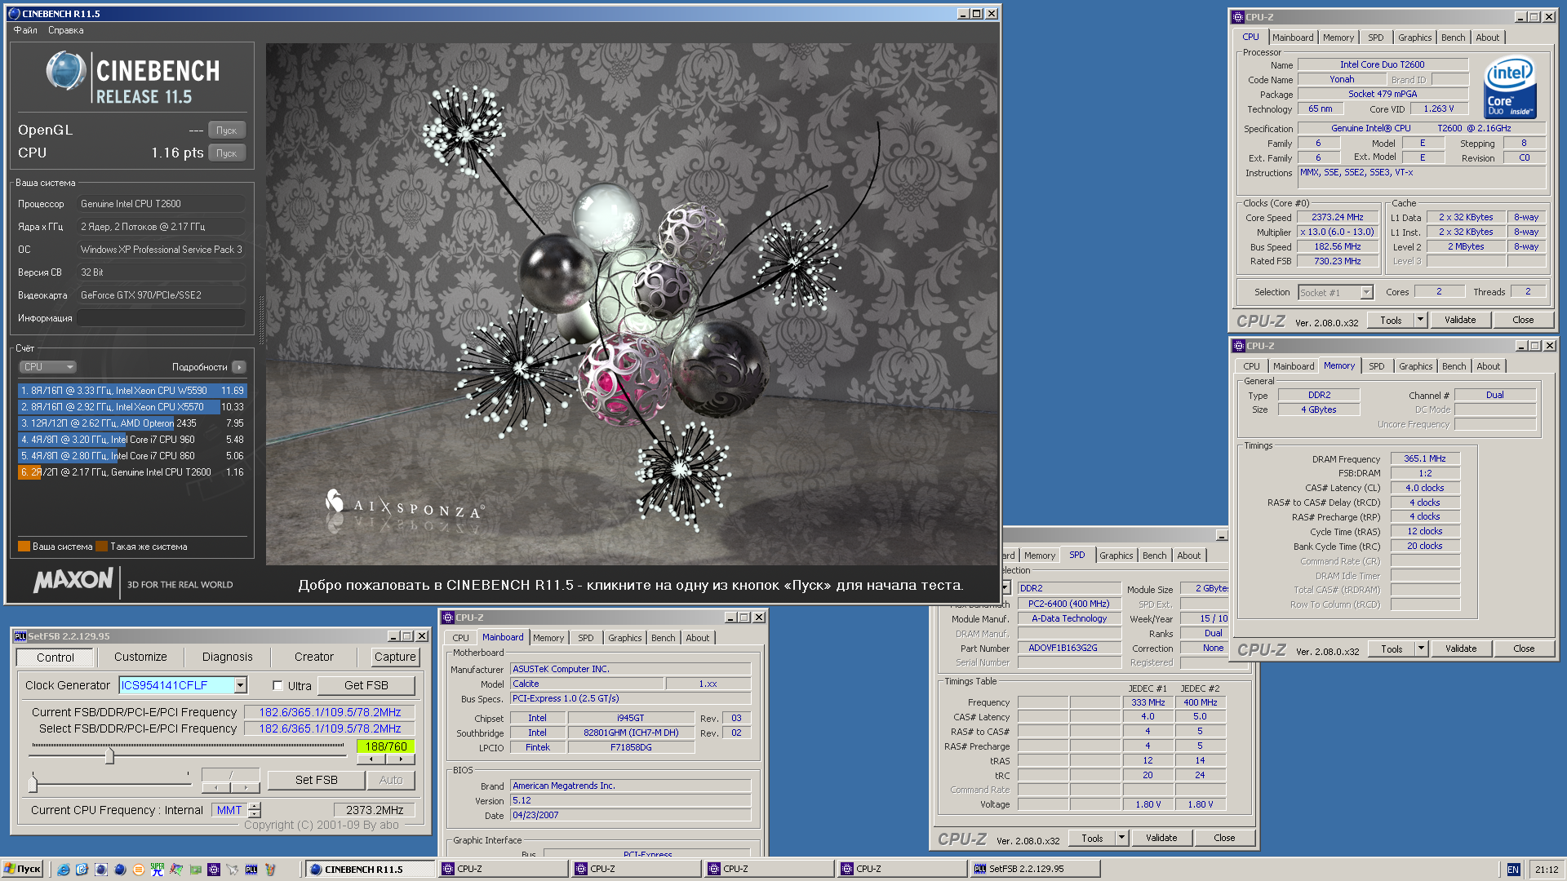Image resolution: width=1567 pixels, height=881 pixels.
Task: Open the purple CPU-Z quick launch icon
Action: tap(214, 870)
